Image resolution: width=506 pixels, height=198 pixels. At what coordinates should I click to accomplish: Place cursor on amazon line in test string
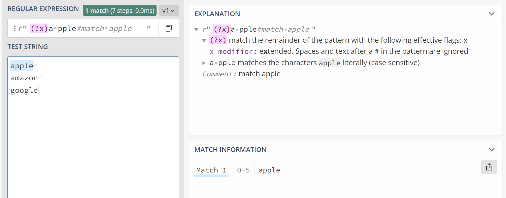click(24, 78)
